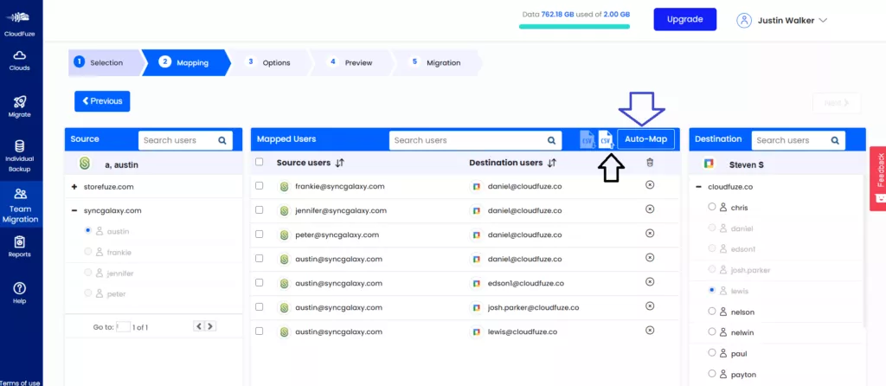Open the Team Migration section

point(21,204)
